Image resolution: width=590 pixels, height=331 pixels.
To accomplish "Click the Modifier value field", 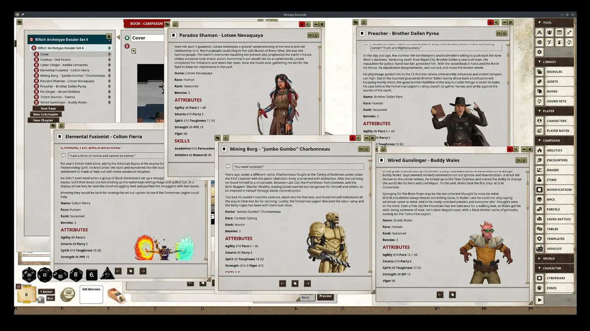I will pos(26,295).
